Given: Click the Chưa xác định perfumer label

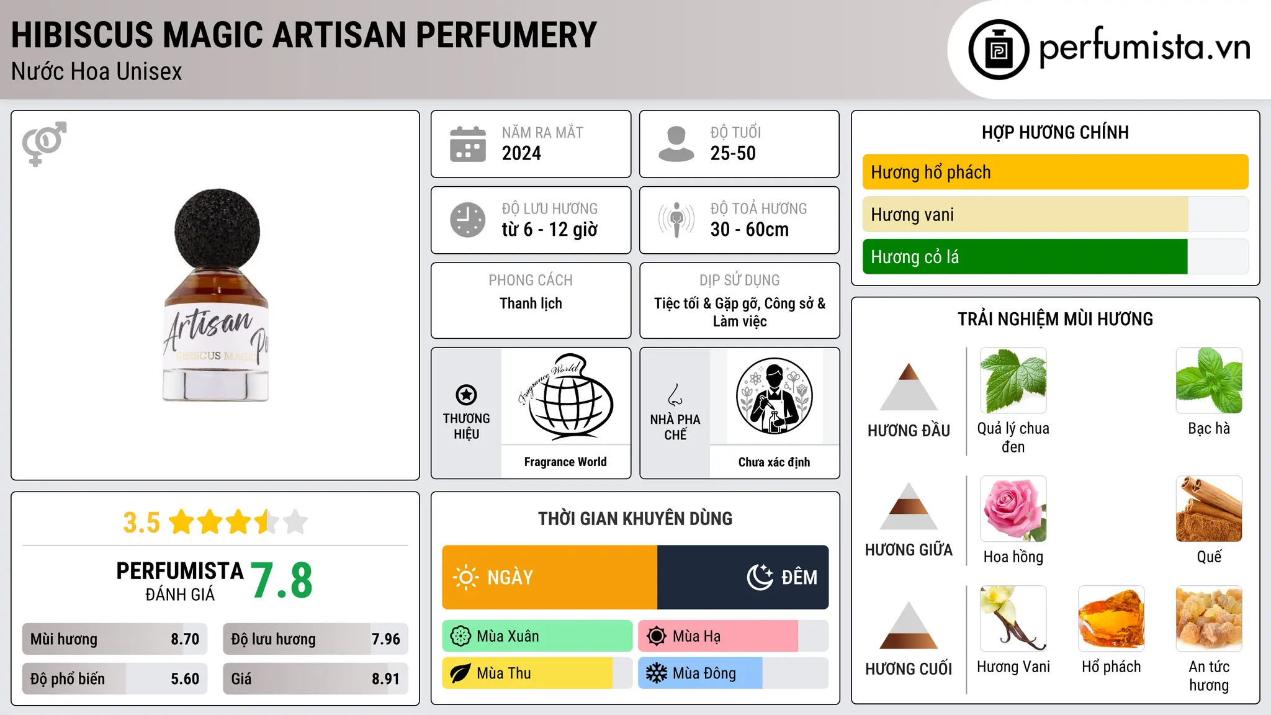Looking at the screenshot, I should pyautogui.click(x=774, y=462).
